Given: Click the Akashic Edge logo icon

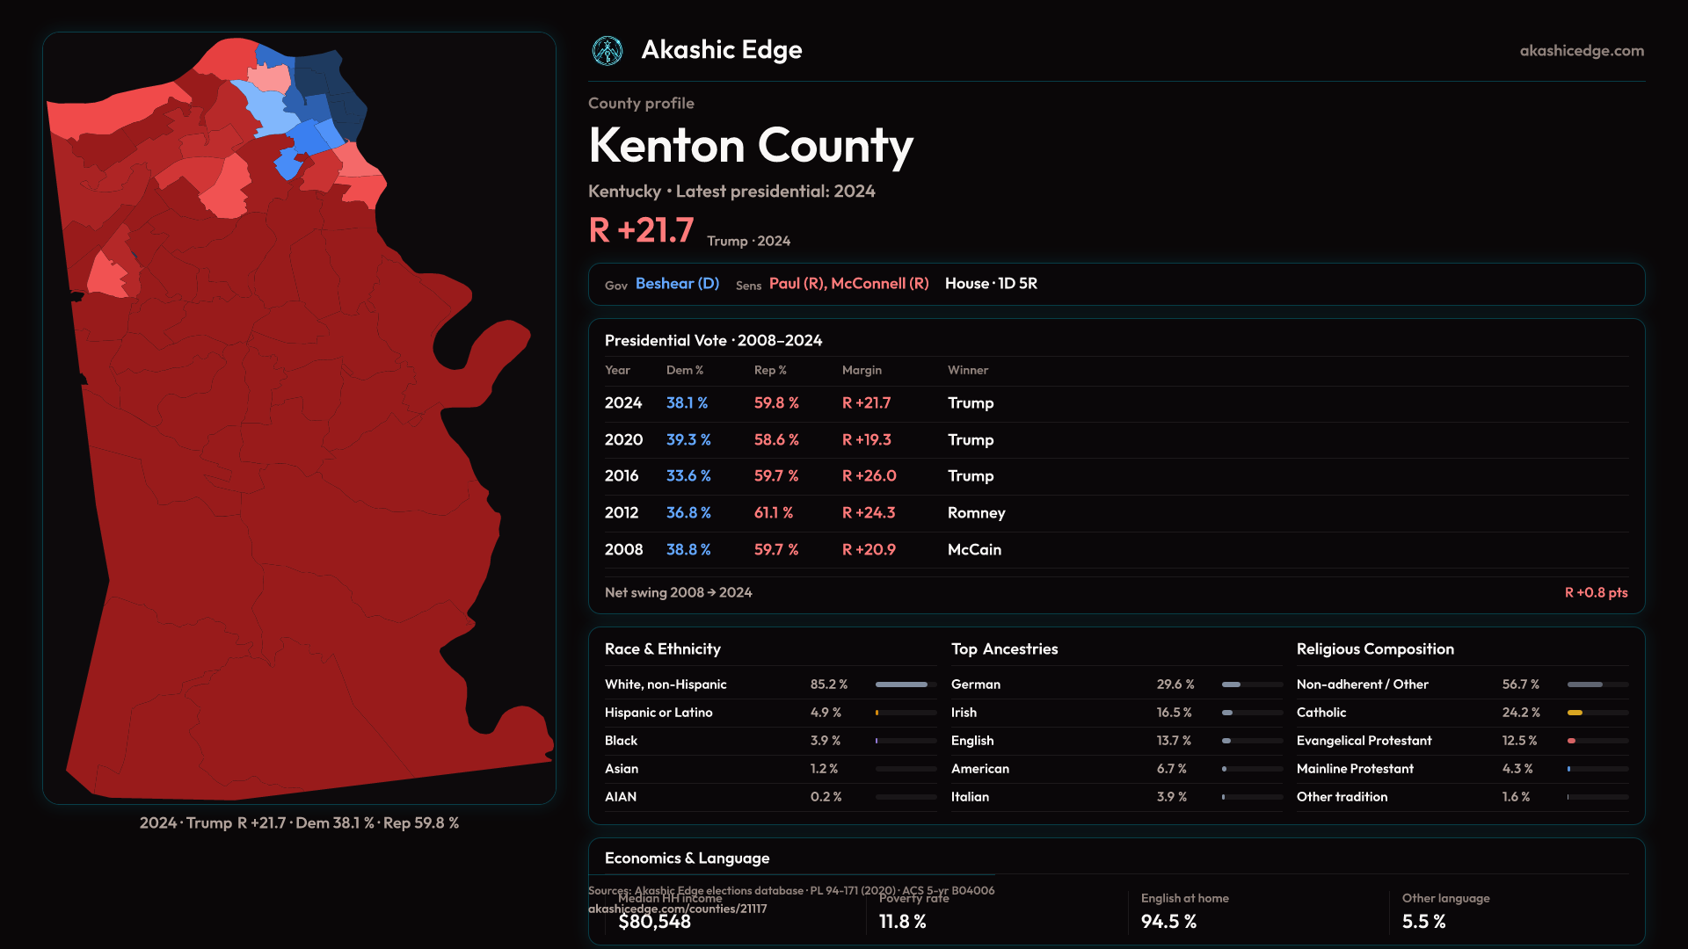Looking at the screenshot, I should click(x=607, y=51).
